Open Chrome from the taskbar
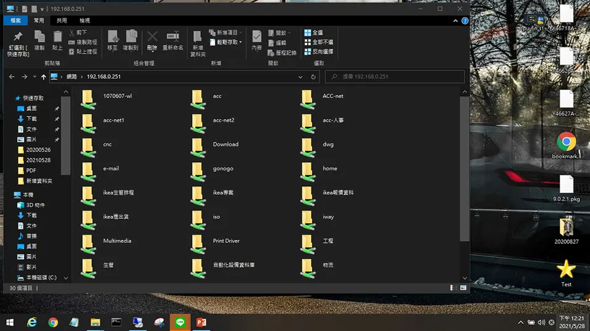The height and width of the screenshot is (331, 590). [53, 322]
